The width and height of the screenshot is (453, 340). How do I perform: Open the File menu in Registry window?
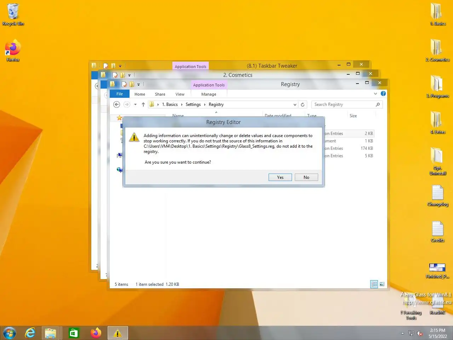point(120,94)
